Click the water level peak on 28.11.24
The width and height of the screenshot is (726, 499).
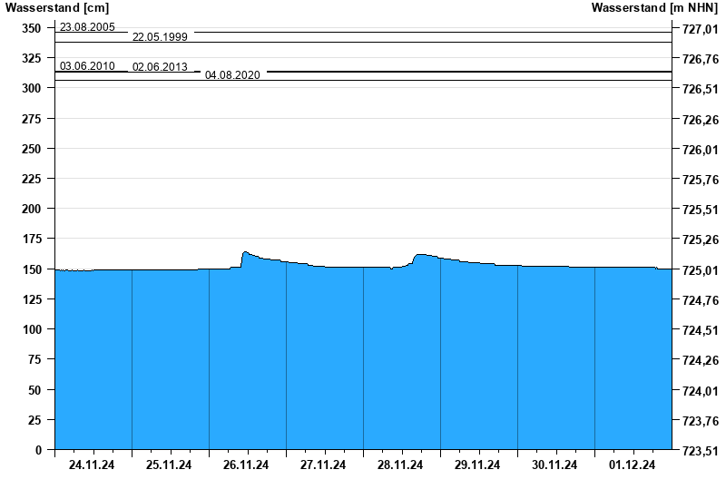tap(420, 255)
